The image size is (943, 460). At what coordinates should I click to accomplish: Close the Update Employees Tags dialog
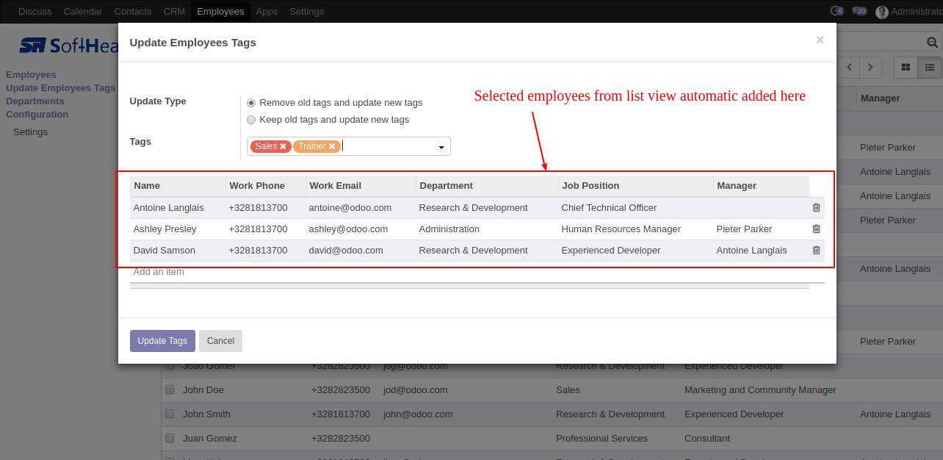820,40
